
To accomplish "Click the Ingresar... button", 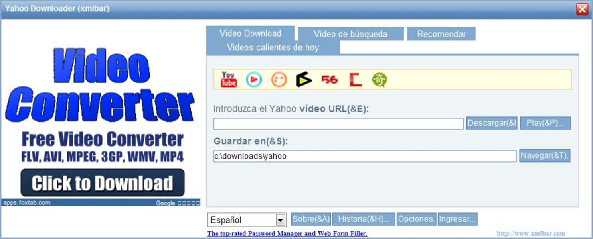I will (457, 219).
